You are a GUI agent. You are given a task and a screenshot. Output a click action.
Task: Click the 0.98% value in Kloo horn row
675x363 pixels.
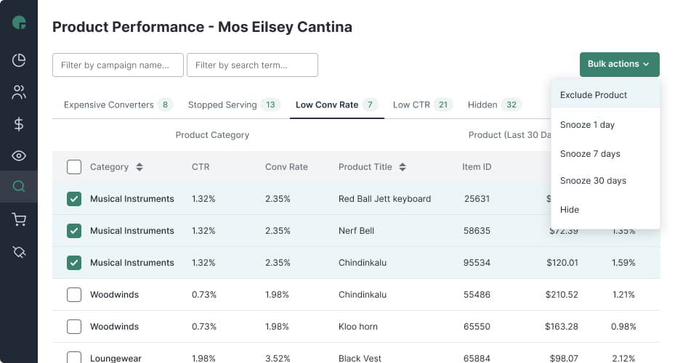623,327
